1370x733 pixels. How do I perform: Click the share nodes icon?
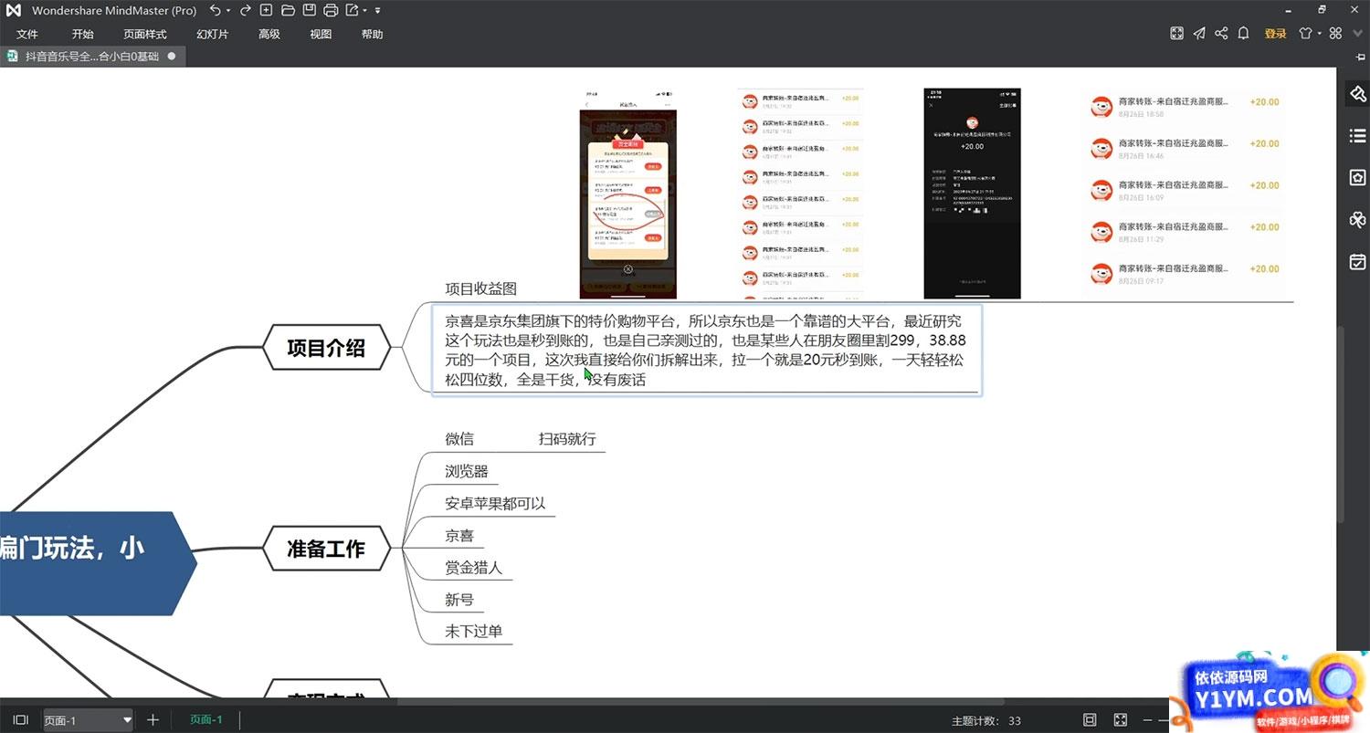coord(1221,34)
